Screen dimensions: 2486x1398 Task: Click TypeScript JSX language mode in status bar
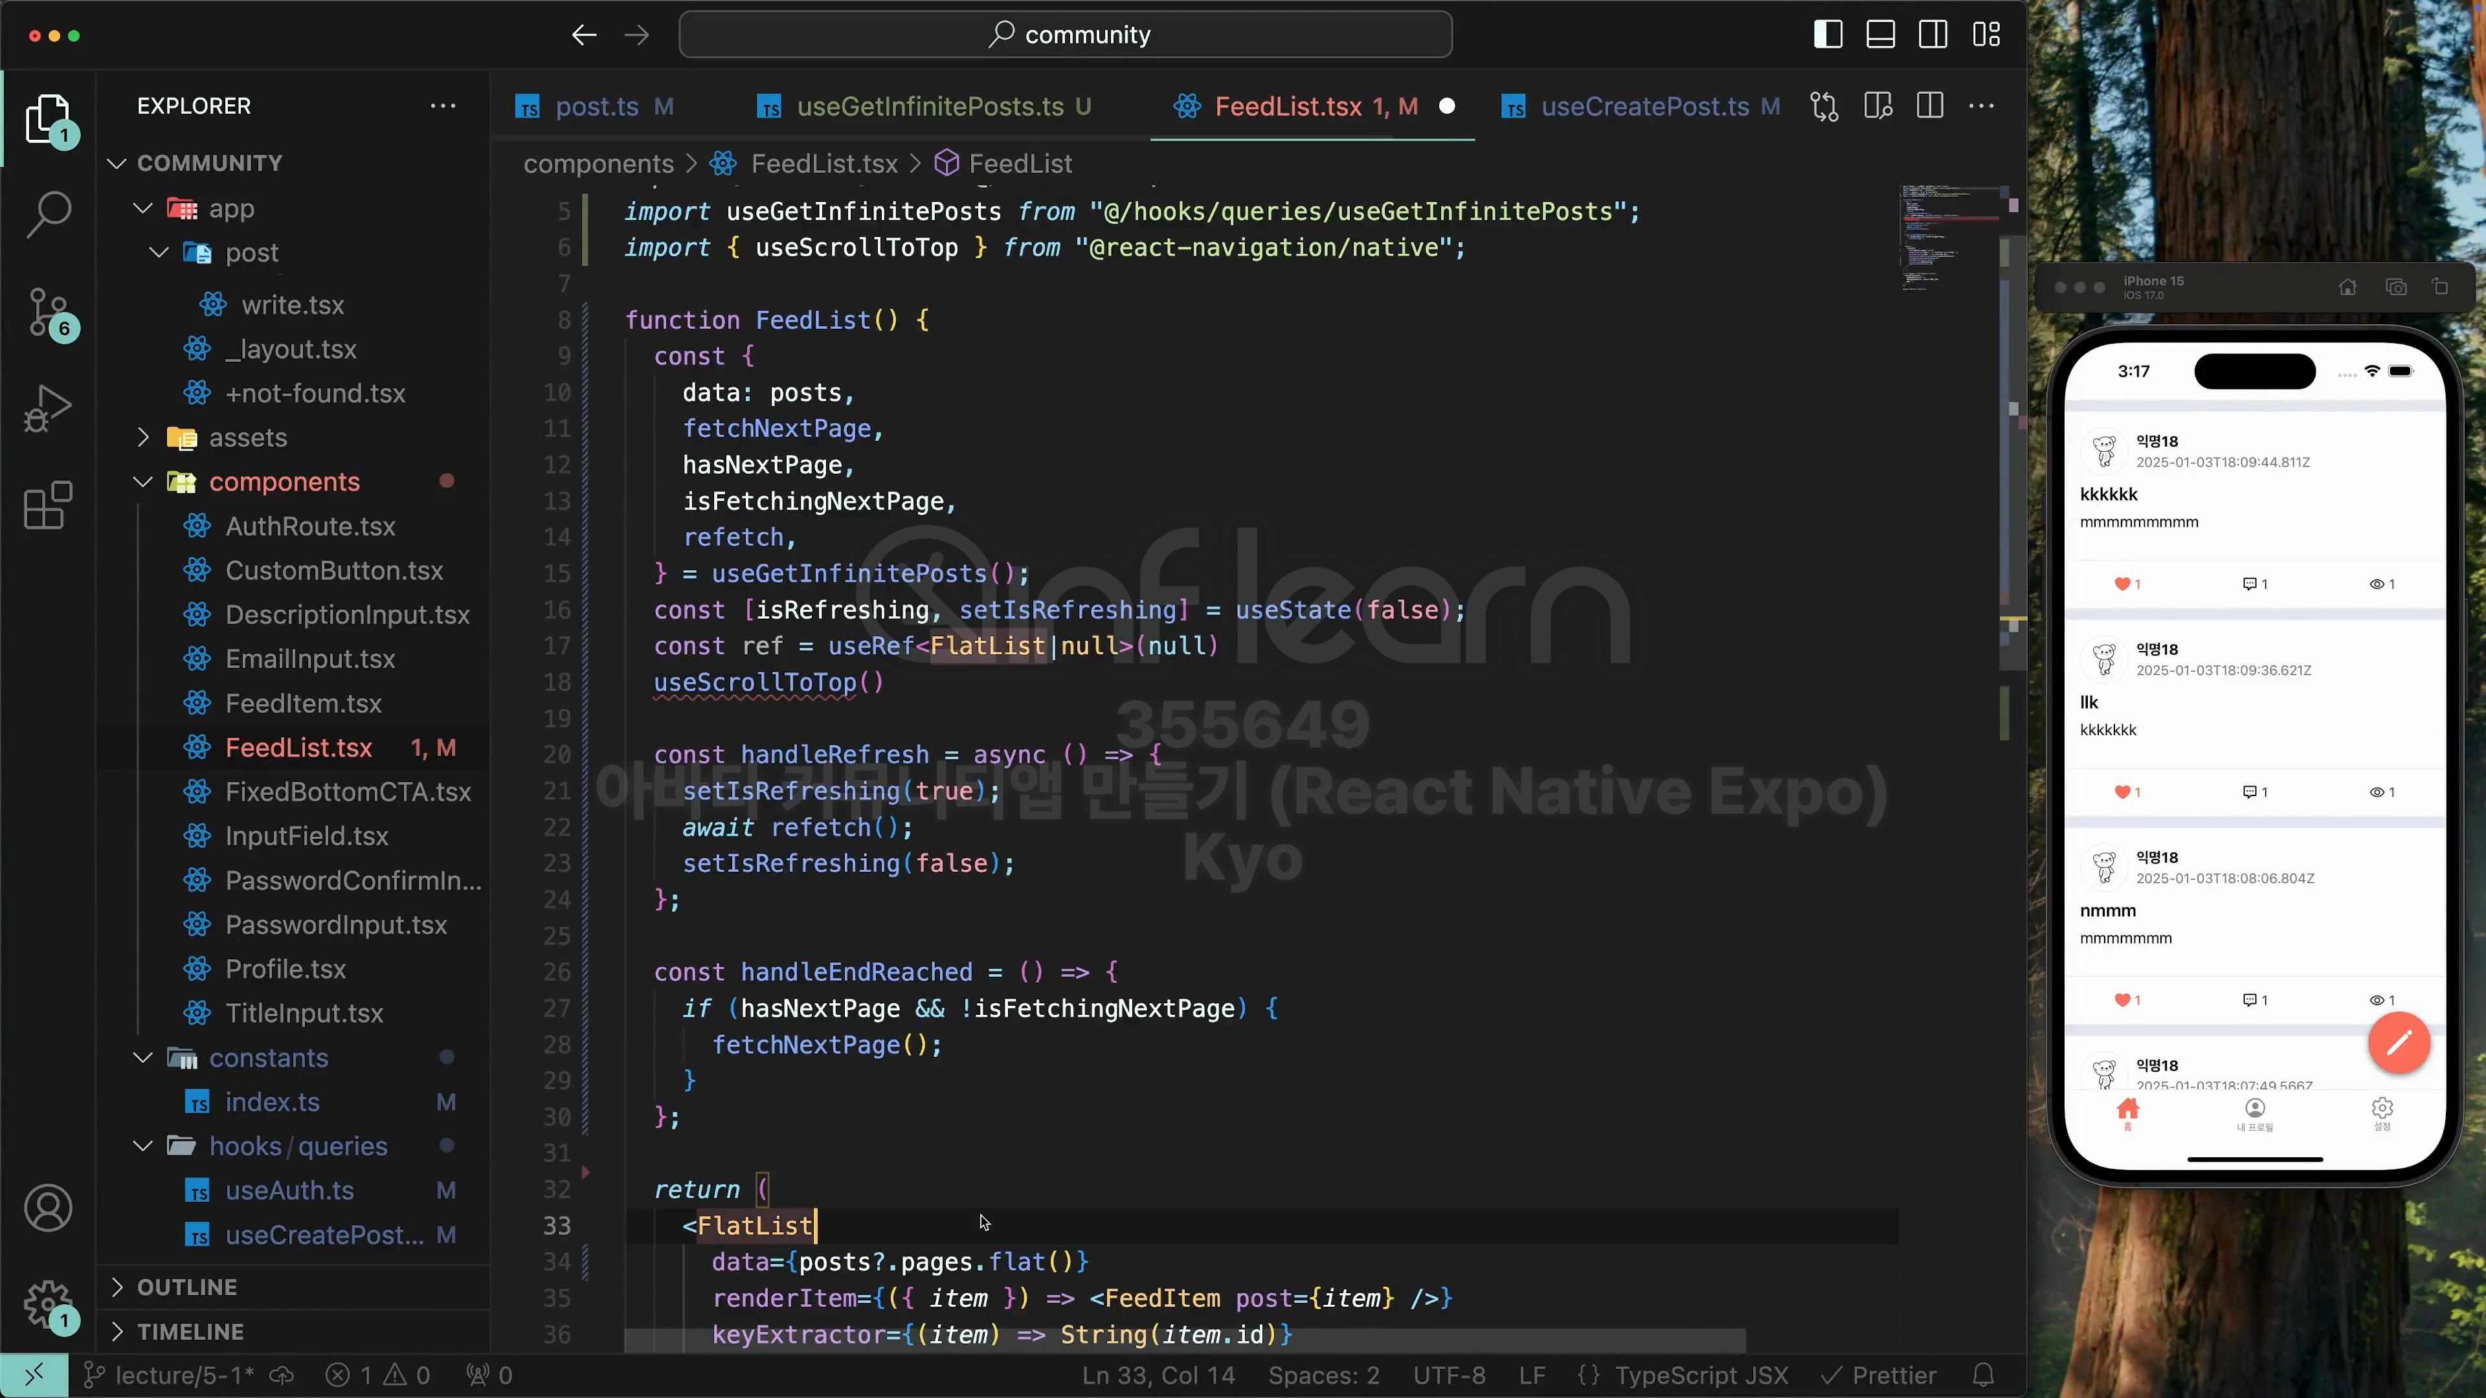[x=1701, y=1375]
